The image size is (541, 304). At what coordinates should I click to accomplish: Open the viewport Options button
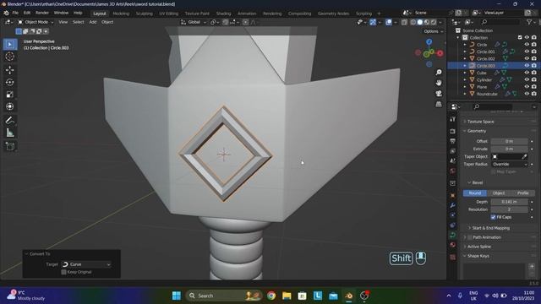434,31
